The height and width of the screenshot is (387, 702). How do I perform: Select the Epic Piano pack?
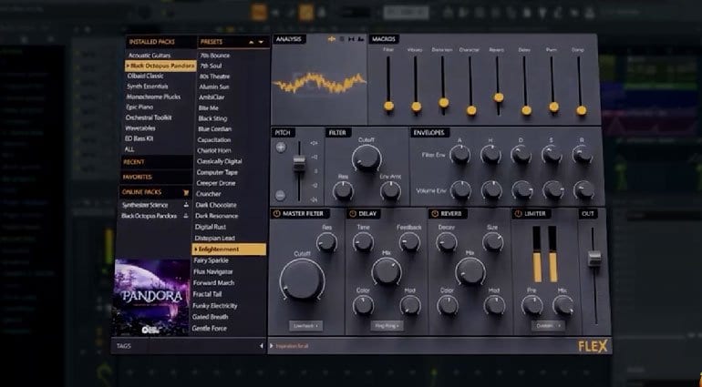coord(139,107)
